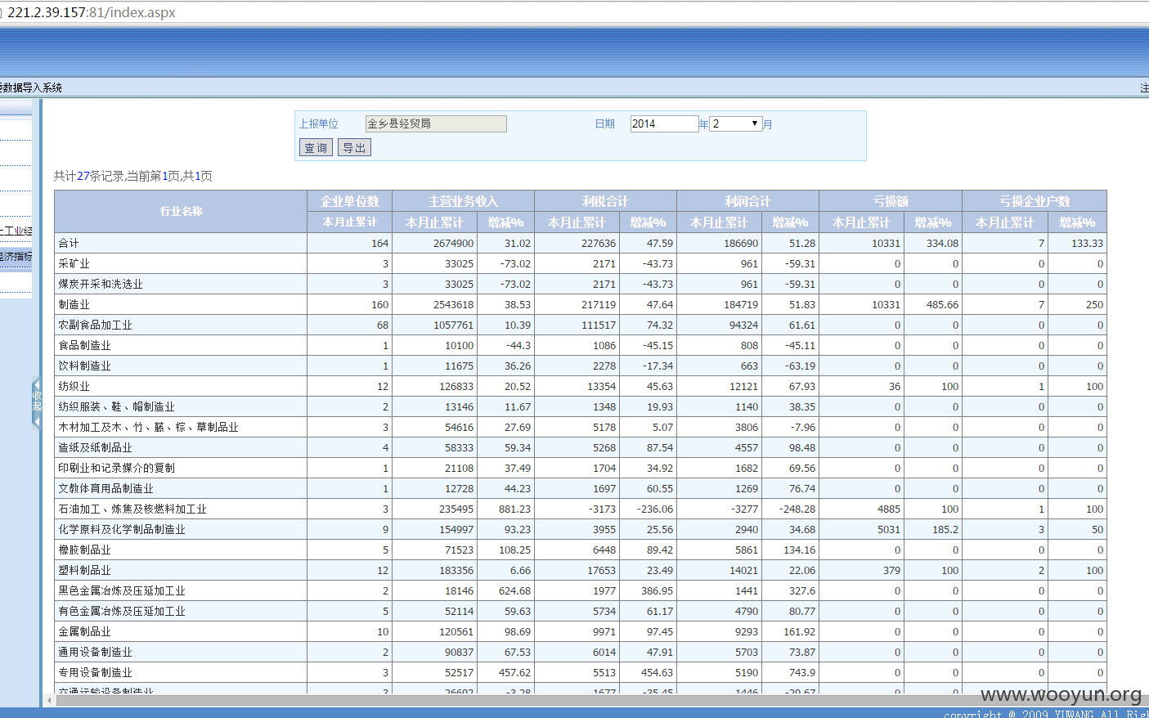Image resolution: width=1149 pixels, height=718 pixels.
Task: Select the 石油加工、炼焦及核燃料加工业 row name
Action: 132,509
